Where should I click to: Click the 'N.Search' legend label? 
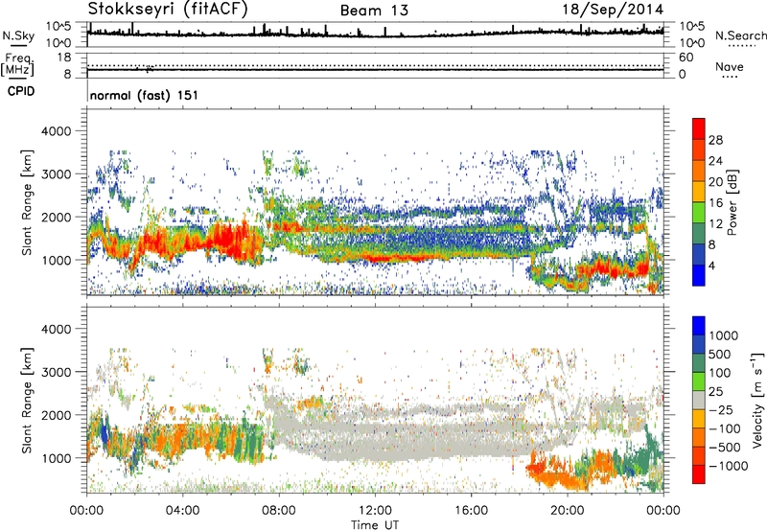coord(740,35)
